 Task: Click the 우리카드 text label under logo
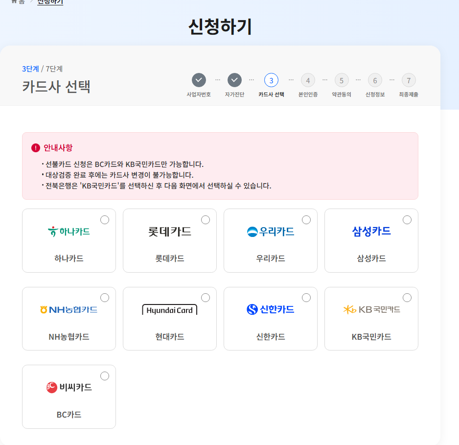pyautogui.click(x=271, y=258)
